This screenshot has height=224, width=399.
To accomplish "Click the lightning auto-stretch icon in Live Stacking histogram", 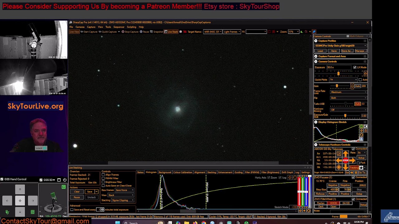I will tap(290, 178).
